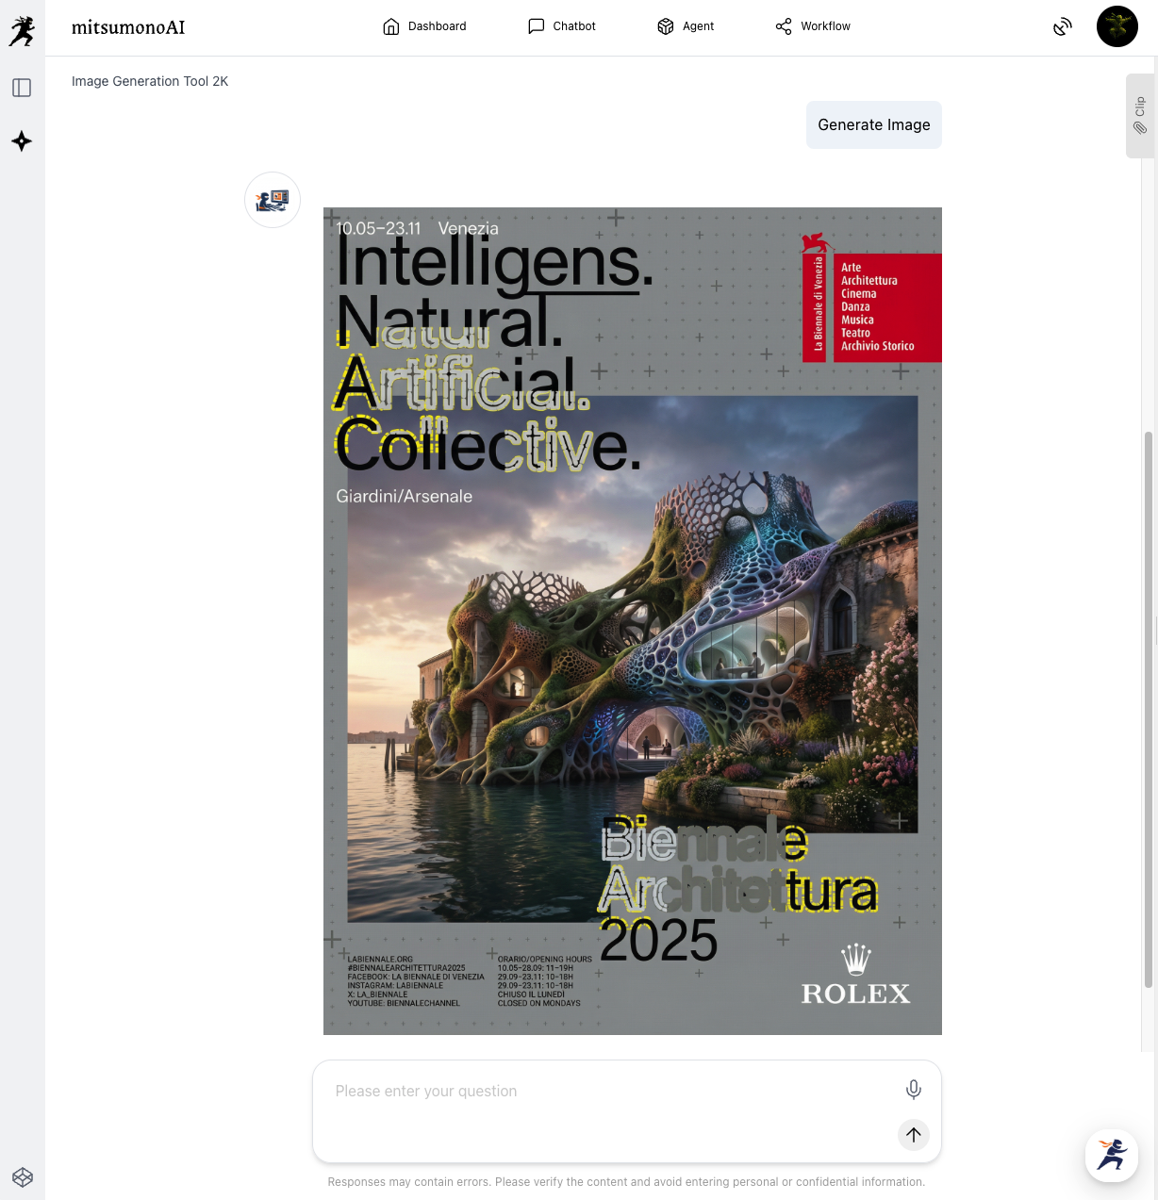Switch to the Chatbot tab
Screen dimensions: 1158x1200
(x=562, y=26)
